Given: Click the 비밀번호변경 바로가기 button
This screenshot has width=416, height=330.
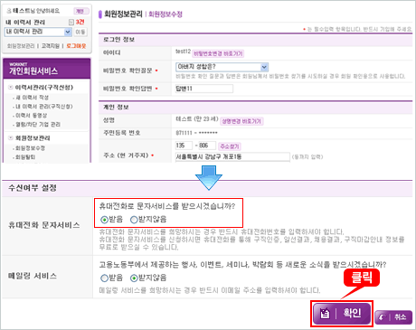Looking at the screenshot, I should (x=218, y=53).
